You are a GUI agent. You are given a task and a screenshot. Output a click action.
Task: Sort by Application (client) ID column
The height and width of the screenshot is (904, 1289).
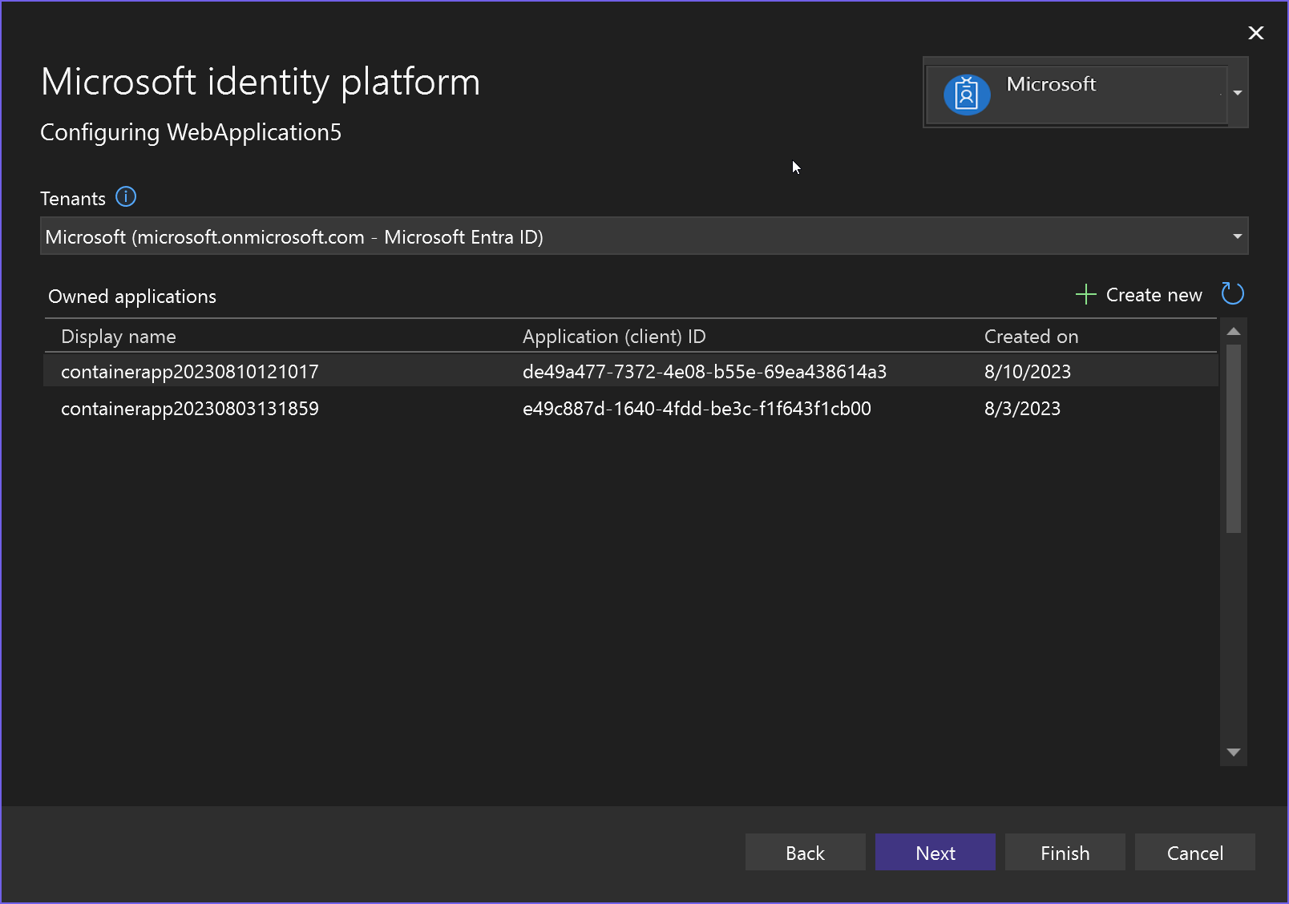click(614, 337)
